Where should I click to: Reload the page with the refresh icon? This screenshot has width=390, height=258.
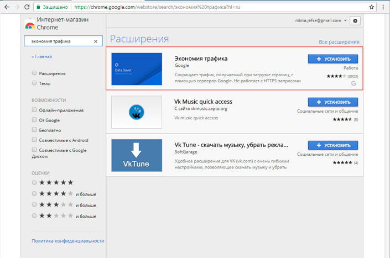27,7
